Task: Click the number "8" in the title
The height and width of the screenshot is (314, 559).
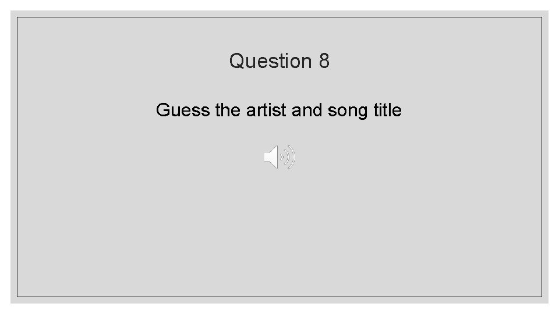Action: 324,60
